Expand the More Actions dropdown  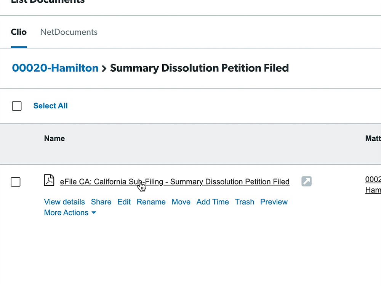(x=70, y=213)
